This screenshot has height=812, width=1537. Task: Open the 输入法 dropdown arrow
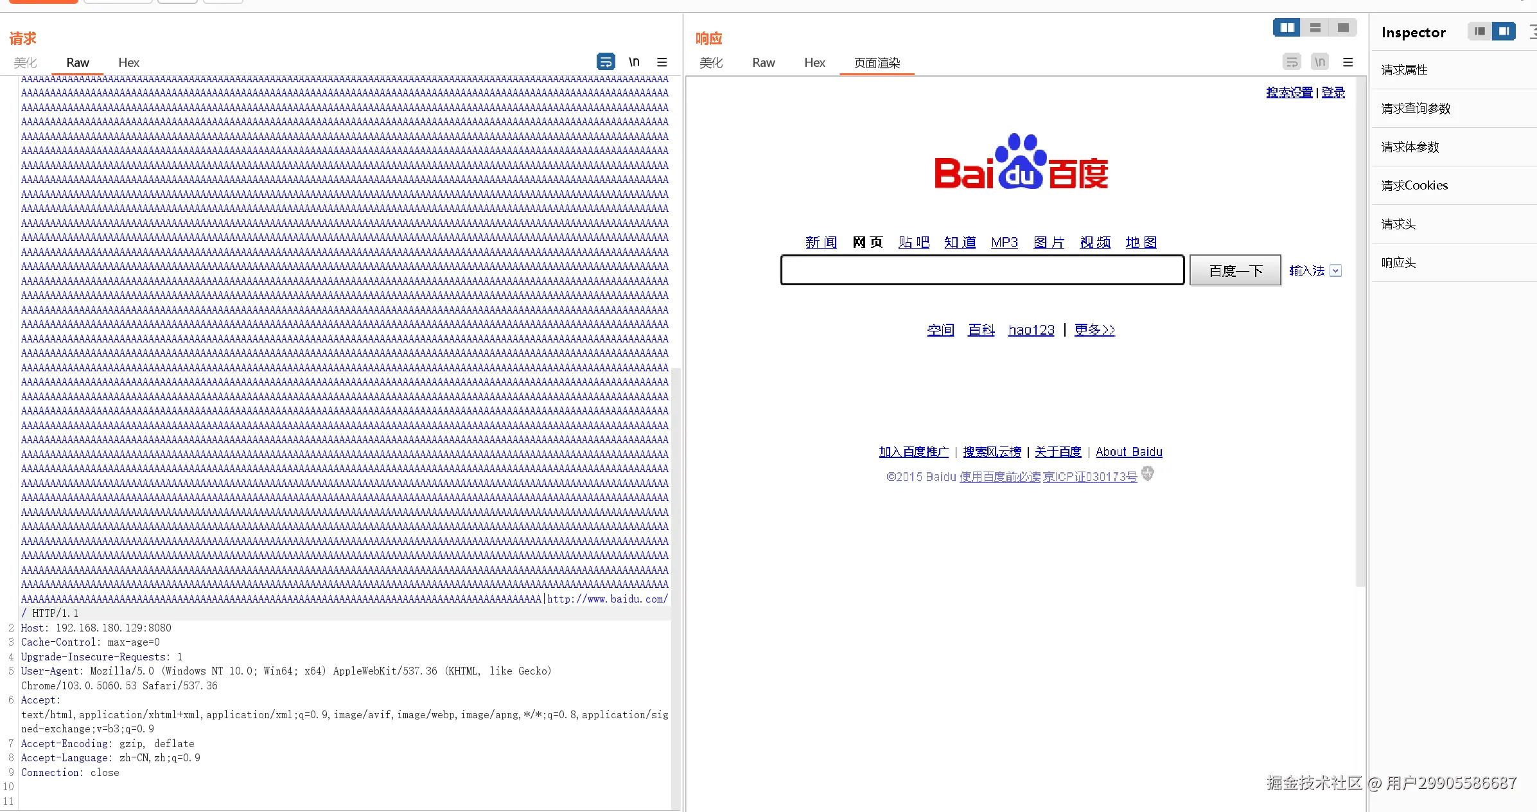coord(1336,270)
